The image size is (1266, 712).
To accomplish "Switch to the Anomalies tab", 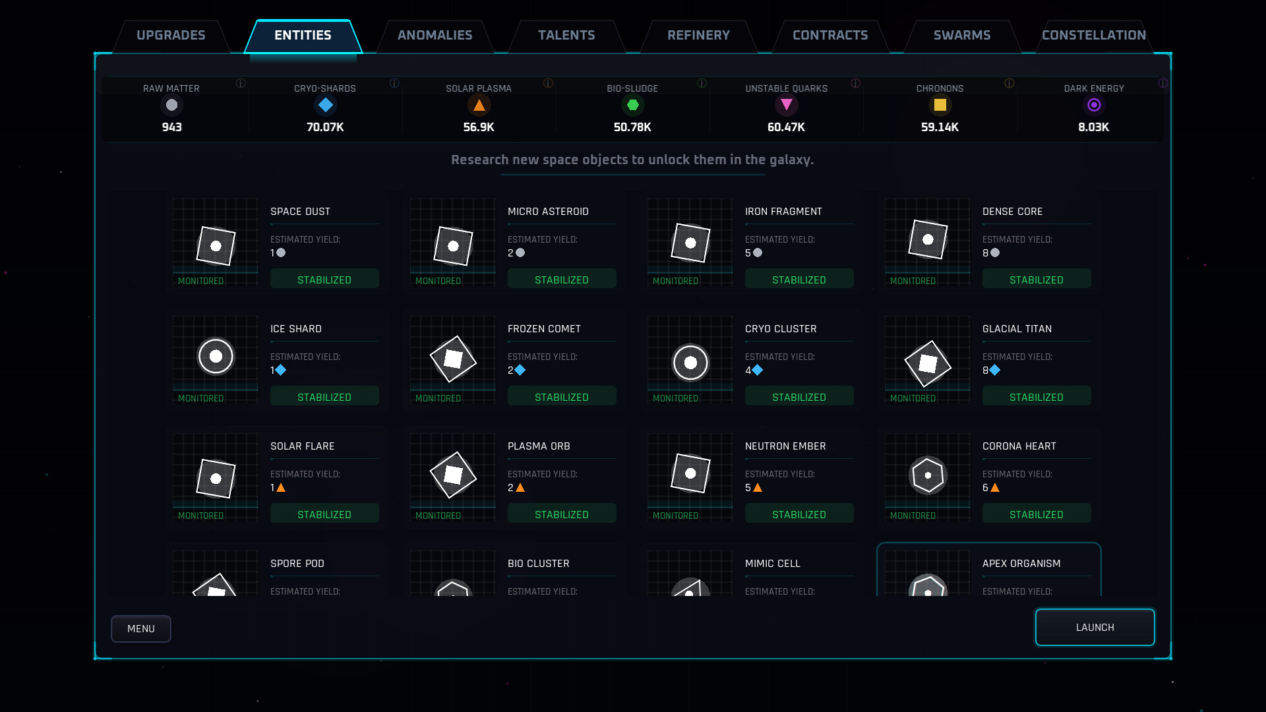I will [x=435, y=35].
